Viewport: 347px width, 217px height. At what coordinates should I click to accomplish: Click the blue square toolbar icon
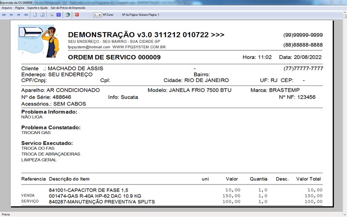point(59,15)
